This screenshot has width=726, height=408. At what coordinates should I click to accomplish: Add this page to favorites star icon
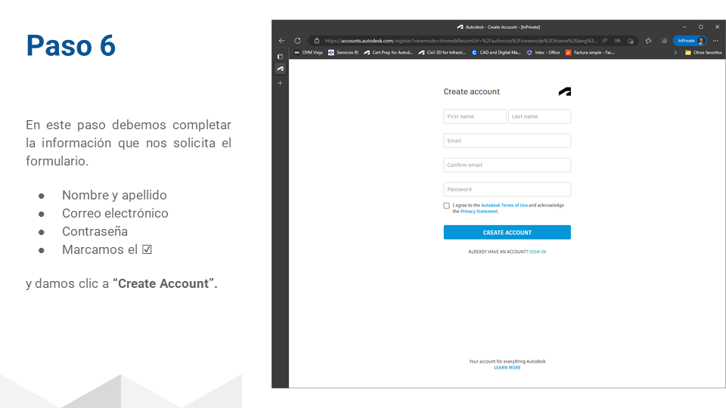630,41
